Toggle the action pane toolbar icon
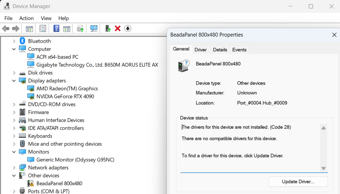340x194 pixels. pos(67,28)
